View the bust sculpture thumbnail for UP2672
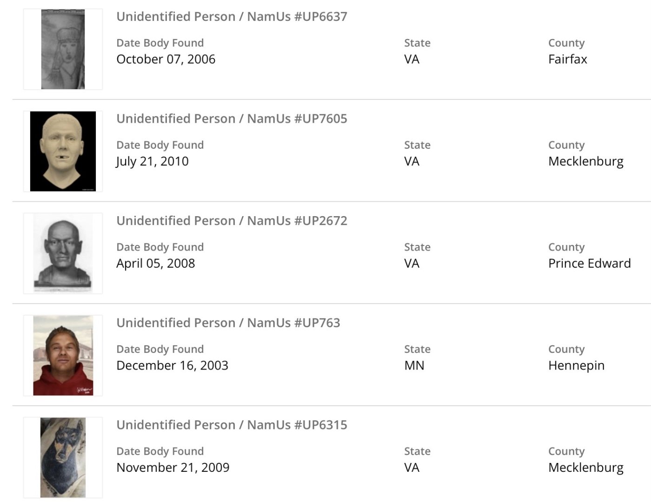The image size is (651, 502). 63,253
